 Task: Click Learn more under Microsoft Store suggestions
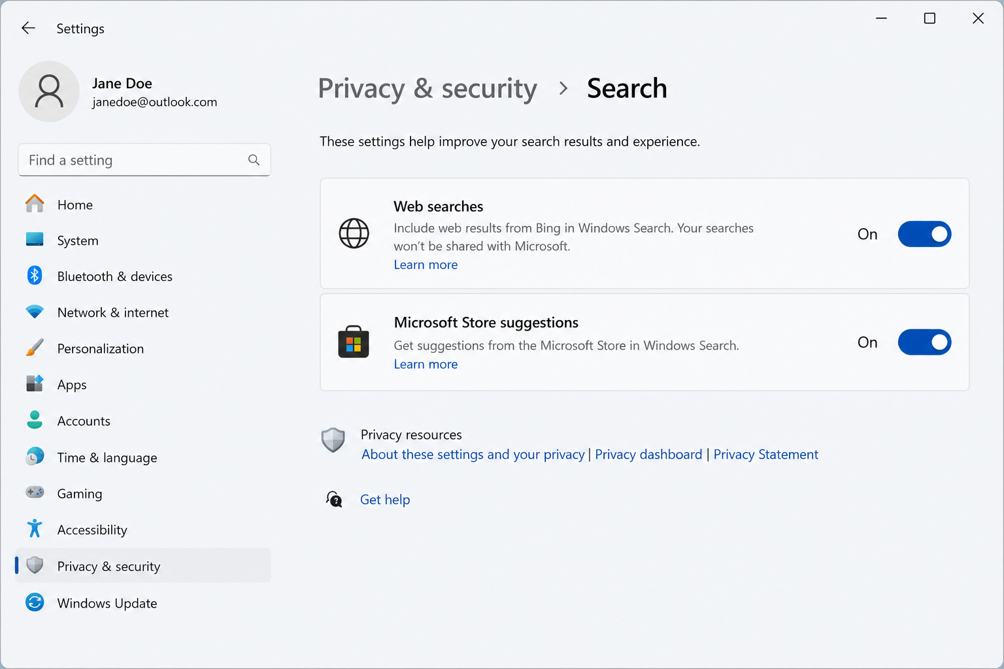pos(426,364)
